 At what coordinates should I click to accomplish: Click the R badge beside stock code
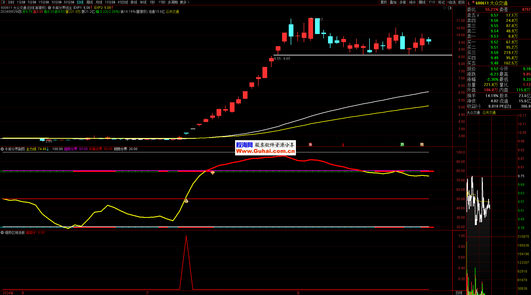pos(473,2)
